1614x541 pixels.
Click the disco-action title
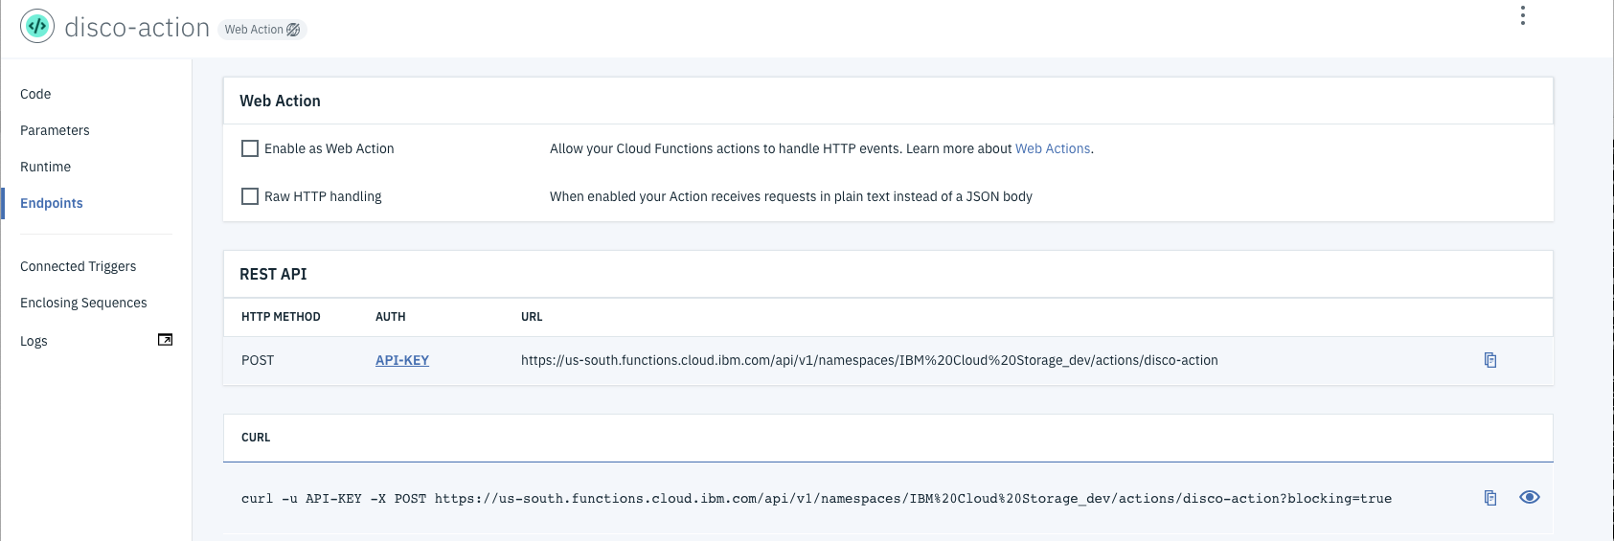137,28
